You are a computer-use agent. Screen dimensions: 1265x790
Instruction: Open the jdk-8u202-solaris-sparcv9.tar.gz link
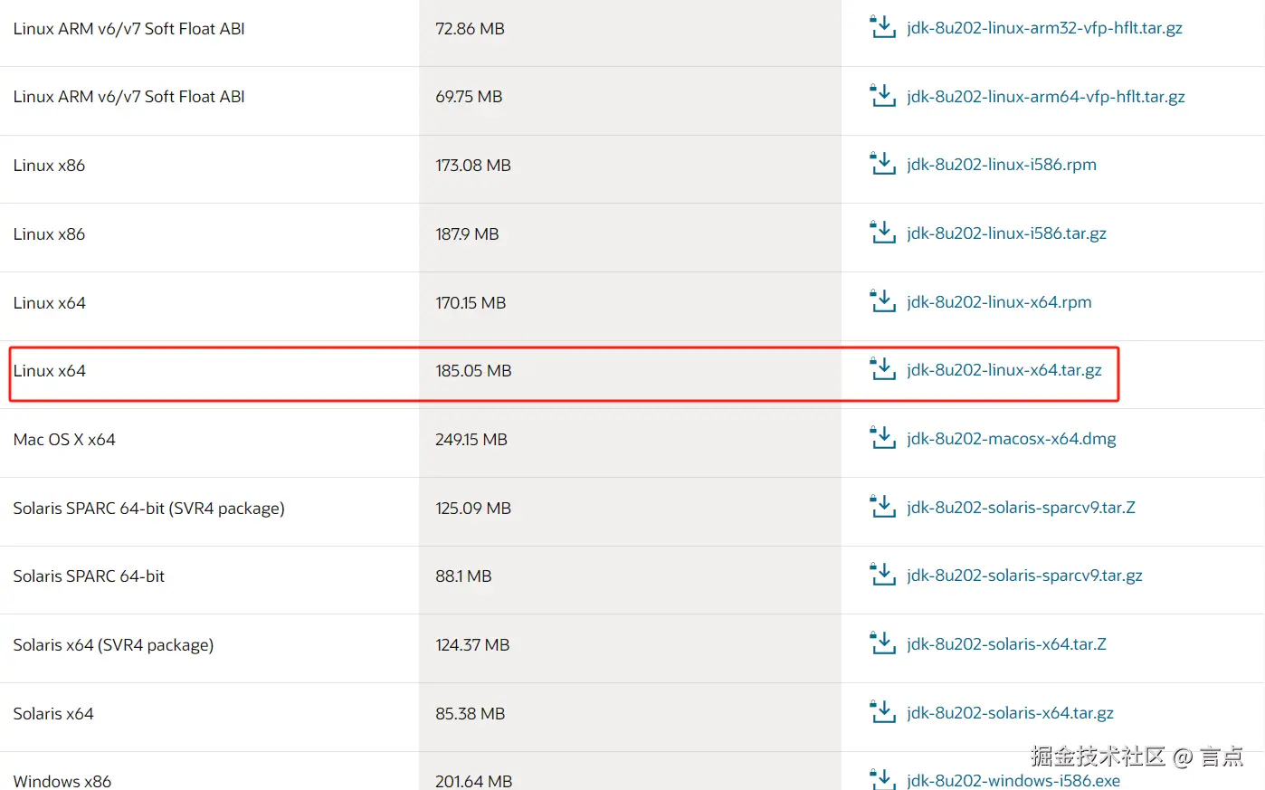tap(1024, 576)
